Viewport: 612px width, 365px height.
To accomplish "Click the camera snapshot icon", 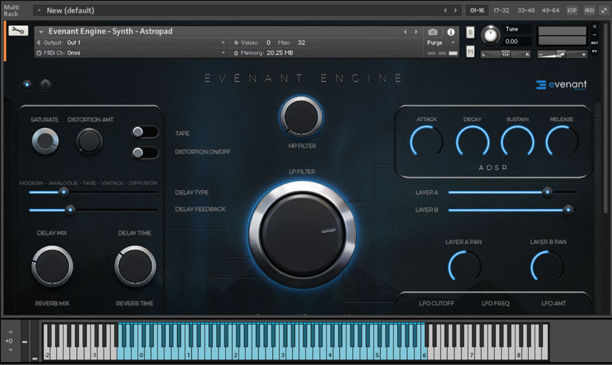I will (433, 32).
